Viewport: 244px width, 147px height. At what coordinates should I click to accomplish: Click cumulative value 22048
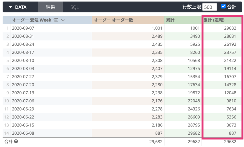[x=194, y=101]
